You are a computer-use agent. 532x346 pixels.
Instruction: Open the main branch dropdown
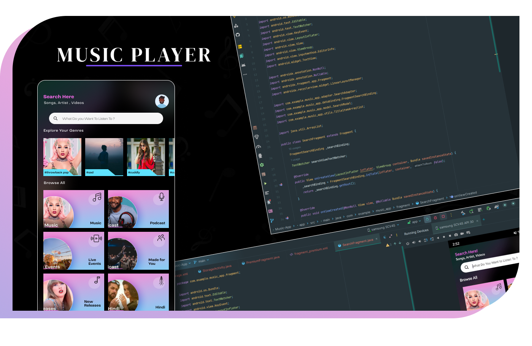(202, 261)
